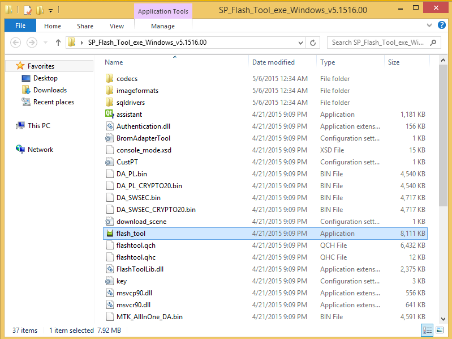The image size is (452, 339).
Task: Click New folder icon in quick access toolbar
Action: [40, 10]
